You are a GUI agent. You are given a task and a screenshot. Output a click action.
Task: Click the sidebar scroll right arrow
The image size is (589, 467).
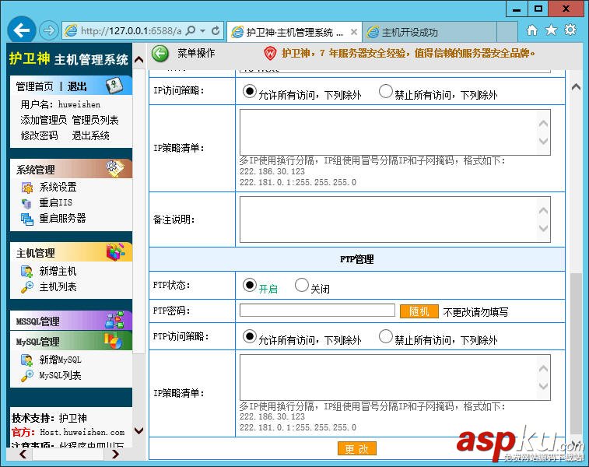(x=116, y=455)
